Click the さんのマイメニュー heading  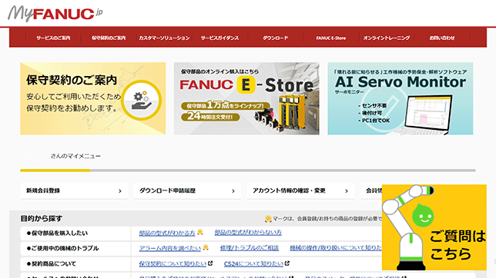(x=75, y=156)
